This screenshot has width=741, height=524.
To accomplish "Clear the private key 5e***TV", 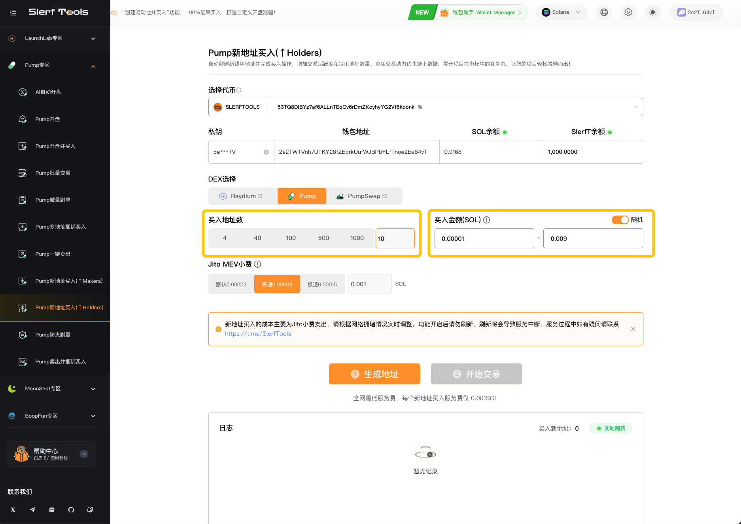I will coord(267,152).
